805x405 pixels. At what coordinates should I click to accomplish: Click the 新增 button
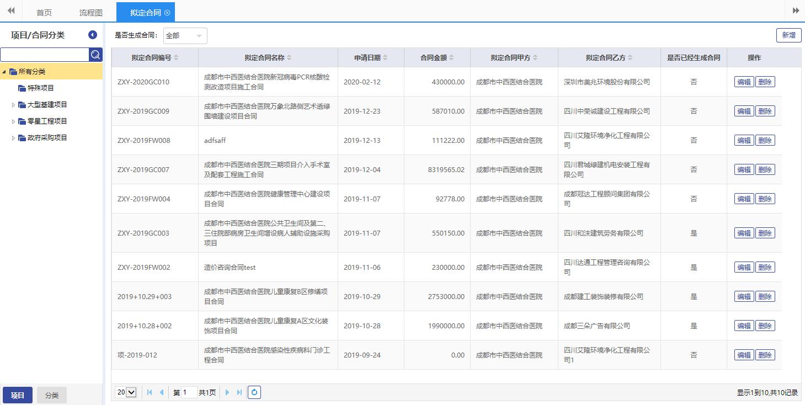click(x=788, y=35)
